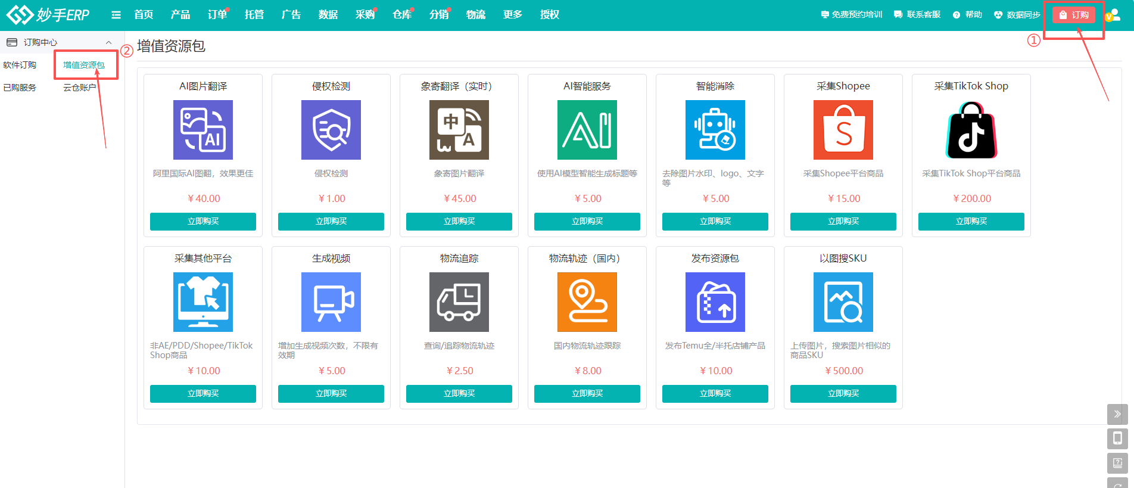The image size is (1134, 488).
Task: Open the 仓库 menu
Action: pyautogui.click(x=402, y=15)
